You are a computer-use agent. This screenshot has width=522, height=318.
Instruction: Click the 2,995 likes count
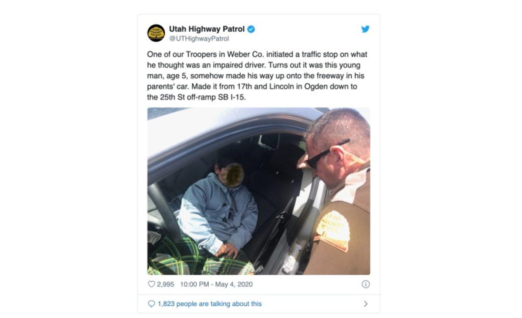coord(165,285)
